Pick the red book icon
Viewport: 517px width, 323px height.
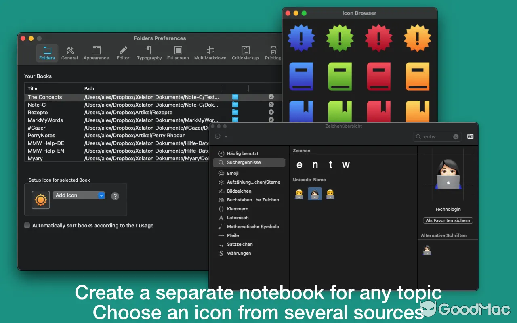pyautogui.click(x=378, y=76)
